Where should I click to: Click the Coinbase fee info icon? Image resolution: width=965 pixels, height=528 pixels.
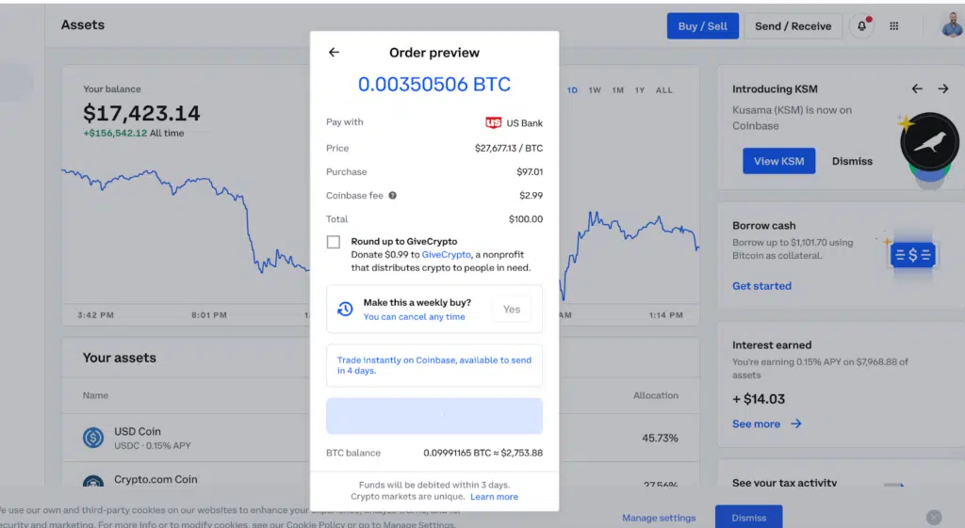pyautogui.click(x=392, y=196)
